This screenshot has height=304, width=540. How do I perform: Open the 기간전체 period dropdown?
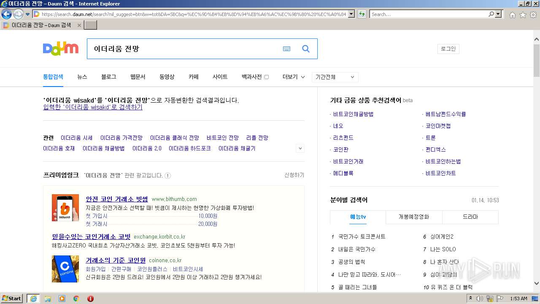335,77
